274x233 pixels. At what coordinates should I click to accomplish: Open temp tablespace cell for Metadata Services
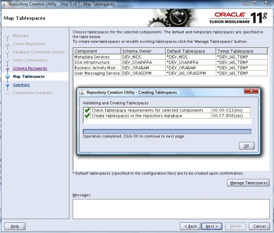click(242, 57)
